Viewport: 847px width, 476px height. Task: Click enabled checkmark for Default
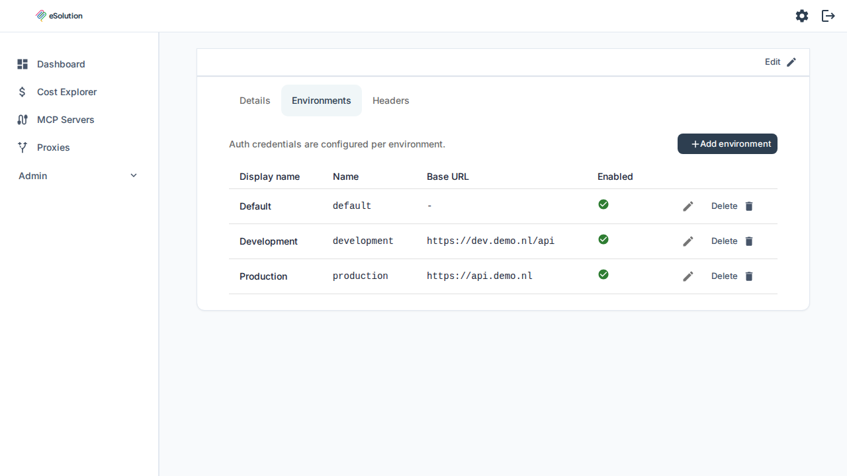click(x=603, y=204)
